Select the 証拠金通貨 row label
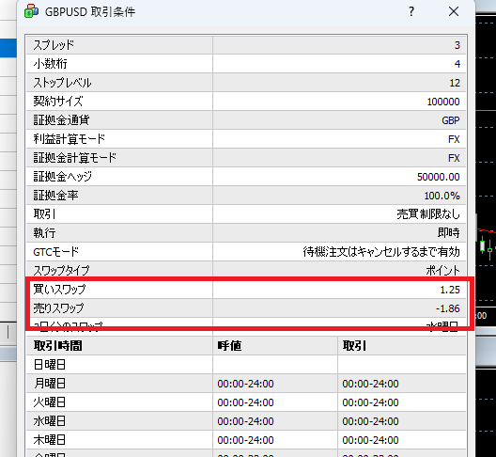Image resolution: width=496 pixels, height=457 pixels. [61, 120]
